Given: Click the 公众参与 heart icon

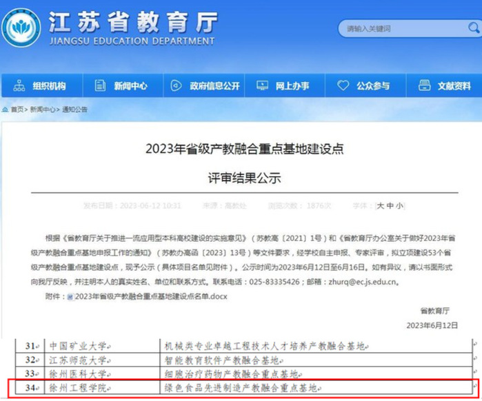Looking at the screenshot, I should pyautogui.click(x=343, y=86).
